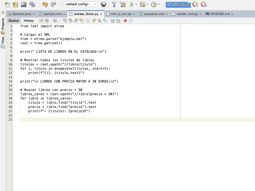Toggle Highlight Search icon
Screen dimensions: 255x191
[x=82, y=21]
